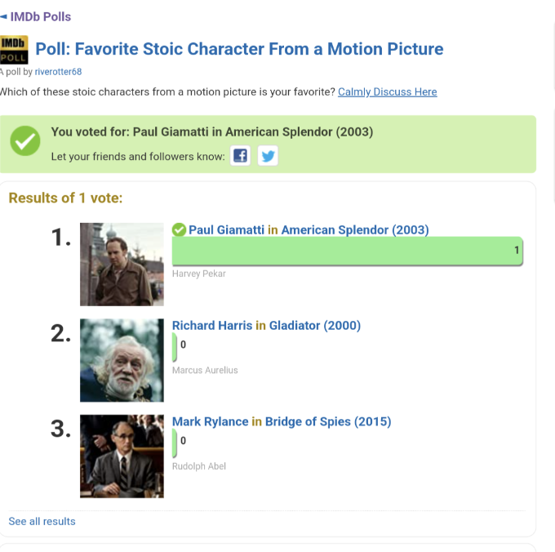Open the Mark Rylance name link
555x552 pixels.
click(210, 422)
